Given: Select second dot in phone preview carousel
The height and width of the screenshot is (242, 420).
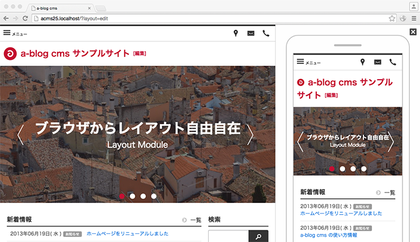Looking at the screenshot, I should [342, 169].
